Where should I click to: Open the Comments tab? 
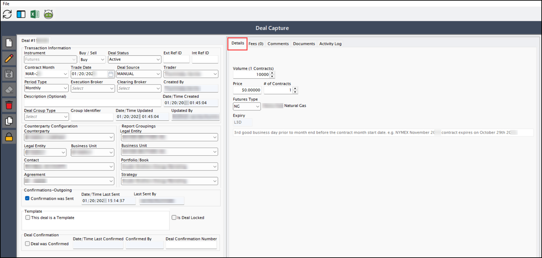pos(278,44)
